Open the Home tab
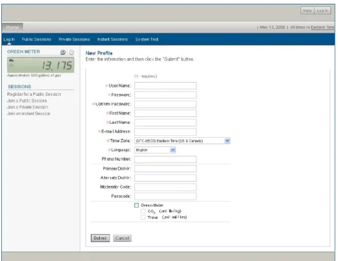338x261 pixels. pyautogui.click(x=13, y=28)
